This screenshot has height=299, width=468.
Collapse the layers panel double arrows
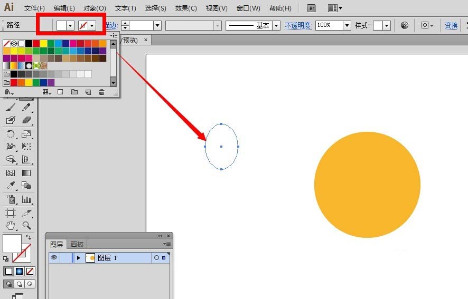(x=160, y=236)
